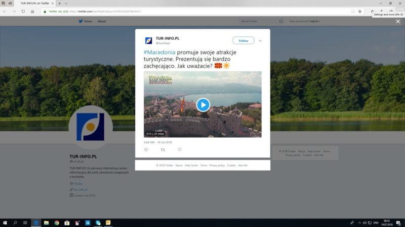Launch Chrome from taskbar
405x227 pixels.
pyautogui.click(x=57, y=222)
